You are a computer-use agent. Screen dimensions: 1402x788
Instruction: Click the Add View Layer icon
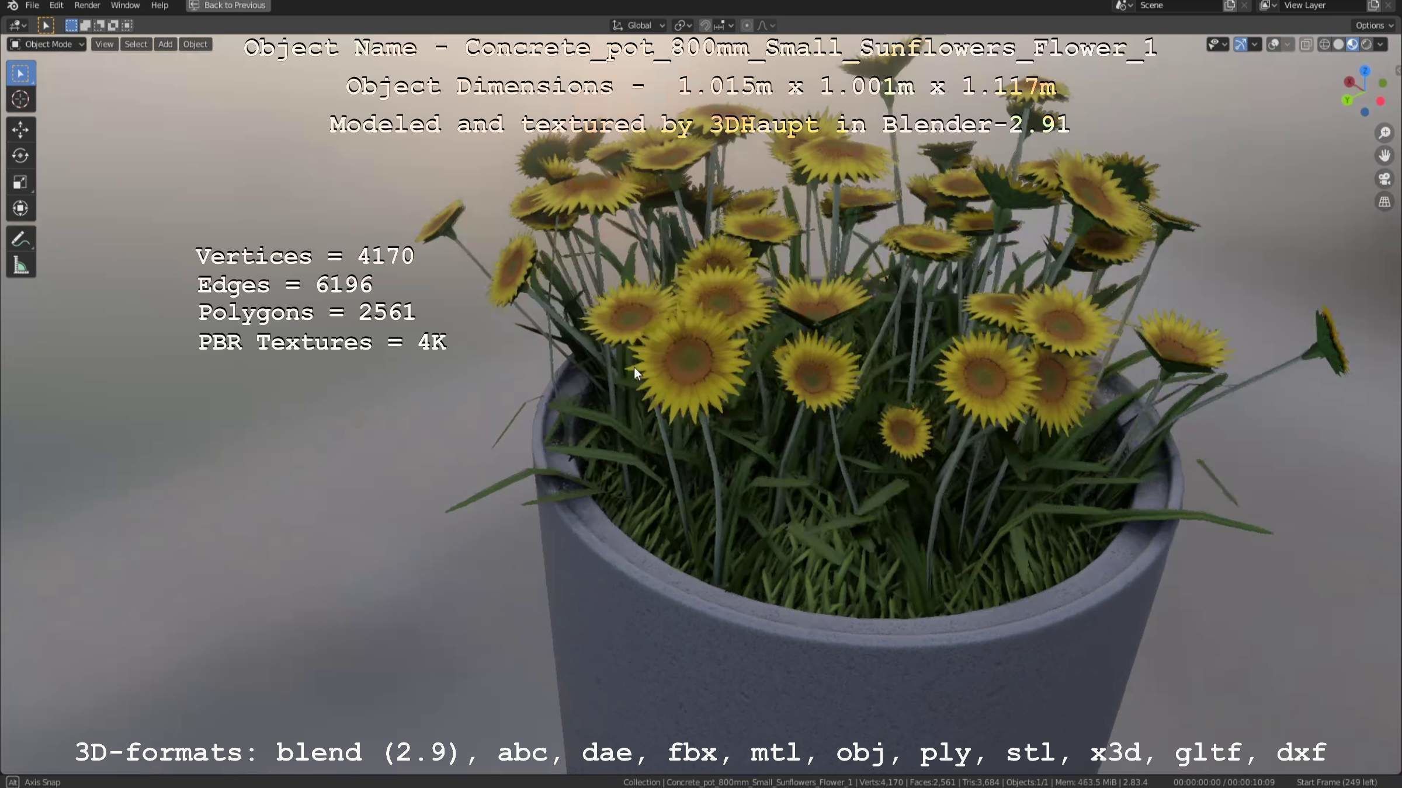point(1373,6)
